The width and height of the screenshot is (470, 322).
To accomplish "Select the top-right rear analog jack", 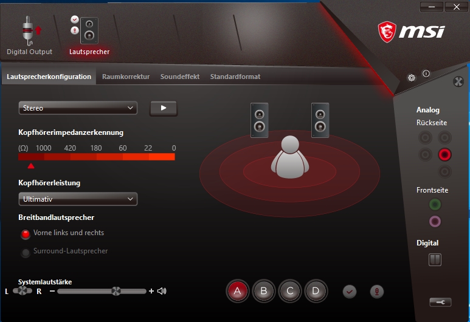I will [x=444, y=138].
